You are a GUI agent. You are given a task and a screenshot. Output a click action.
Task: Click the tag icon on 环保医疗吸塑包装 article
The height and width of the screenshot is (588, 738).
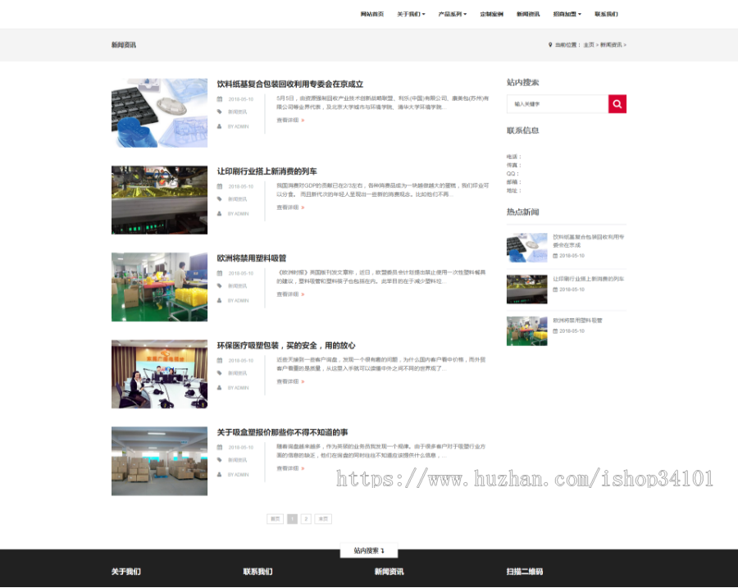[x=219, y=374]
